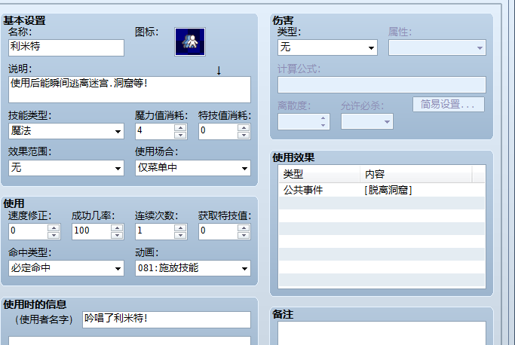Decrease the 获取特技值 value with down arrow
The image size is (515, 345).
click(x=244, y=235)
